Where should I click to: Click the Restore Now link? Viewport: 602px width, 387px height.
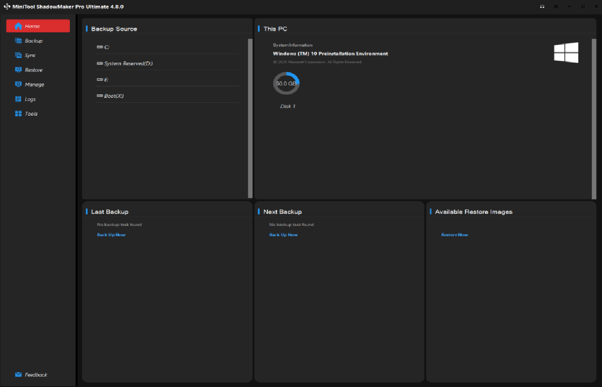click(x=454, y=235)
